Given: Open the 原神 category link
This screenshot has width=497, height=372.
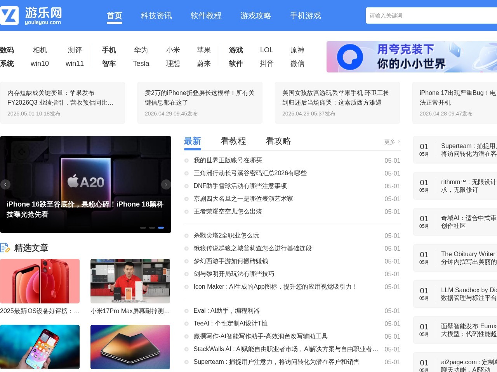Looking at the screenshot, I should pos(297,50).
